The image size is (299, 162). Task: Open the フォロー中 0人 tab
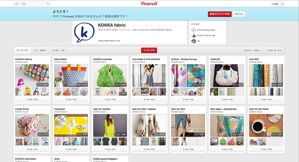tap(274, 50)
